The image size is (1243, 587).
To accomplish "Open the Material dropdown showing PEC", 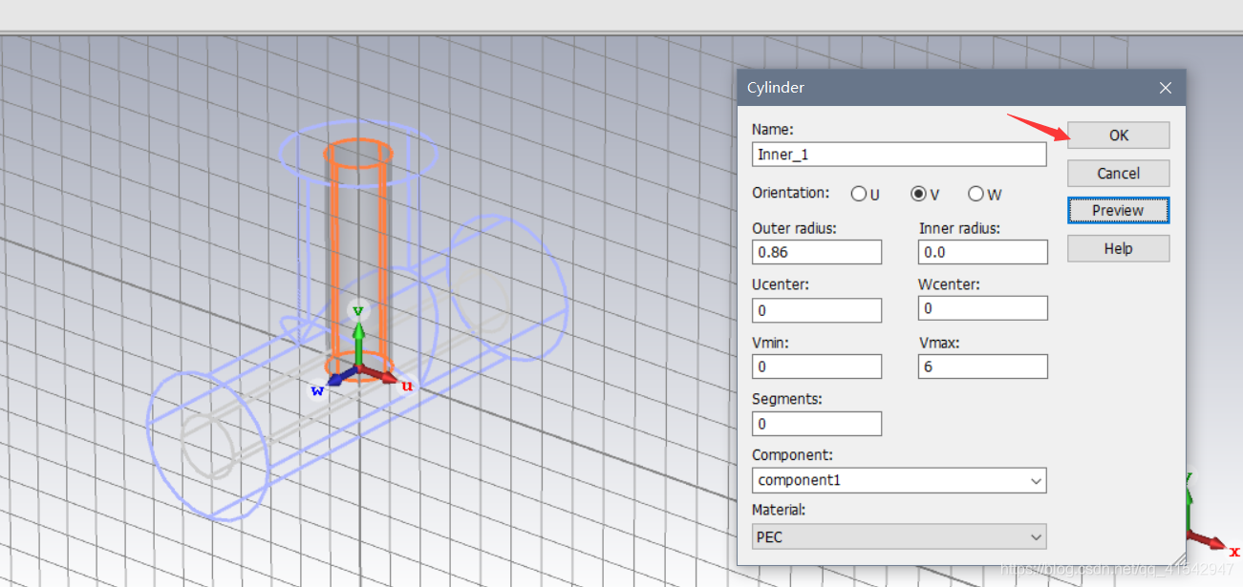I will click(899, 537).
